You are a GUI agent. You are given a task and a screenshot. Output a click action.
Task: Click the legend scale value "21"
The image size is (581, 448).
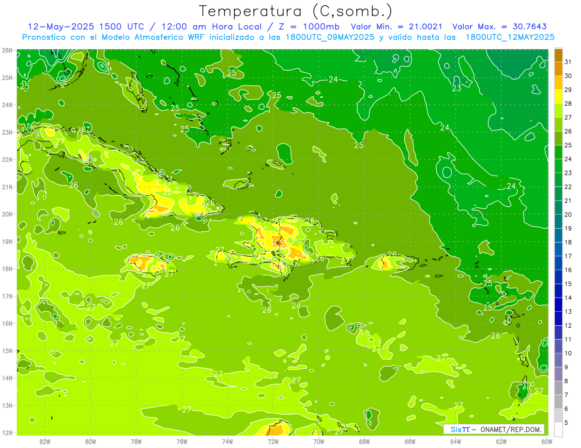coord(568,201)
